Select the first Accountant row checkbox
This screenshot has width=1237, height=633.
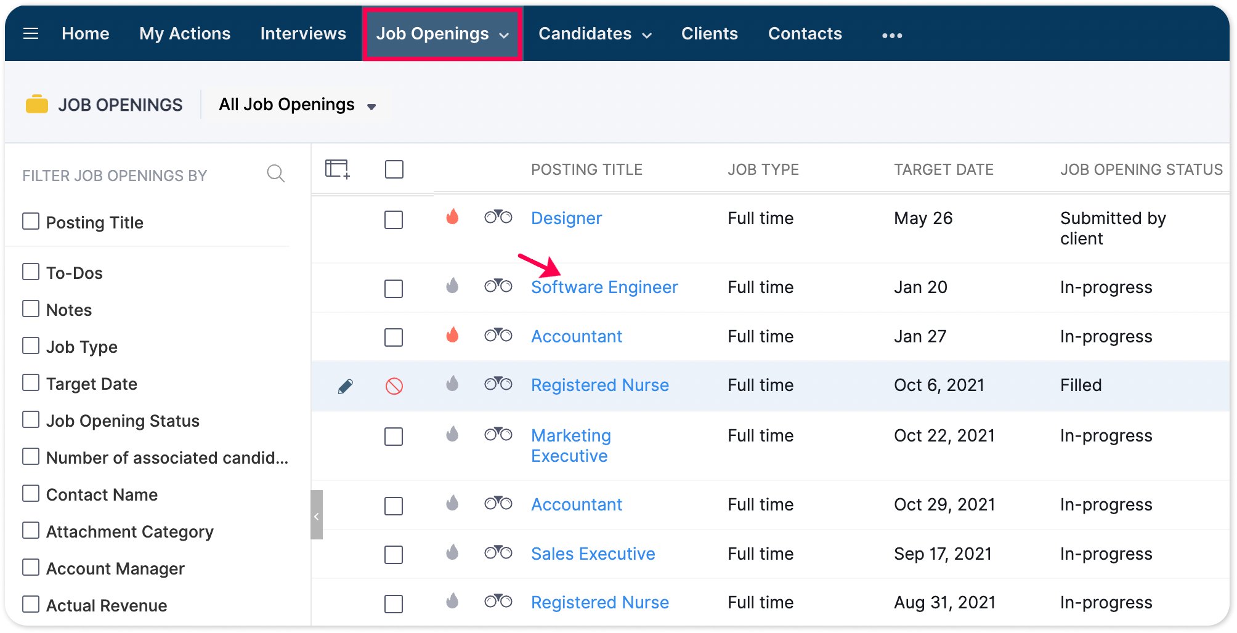pyautogui.click(x=394, y=337)
